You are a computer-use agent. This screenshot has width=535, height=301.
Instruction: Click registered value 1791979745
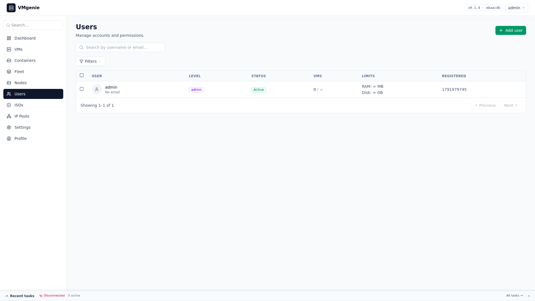tap(454, 89)
